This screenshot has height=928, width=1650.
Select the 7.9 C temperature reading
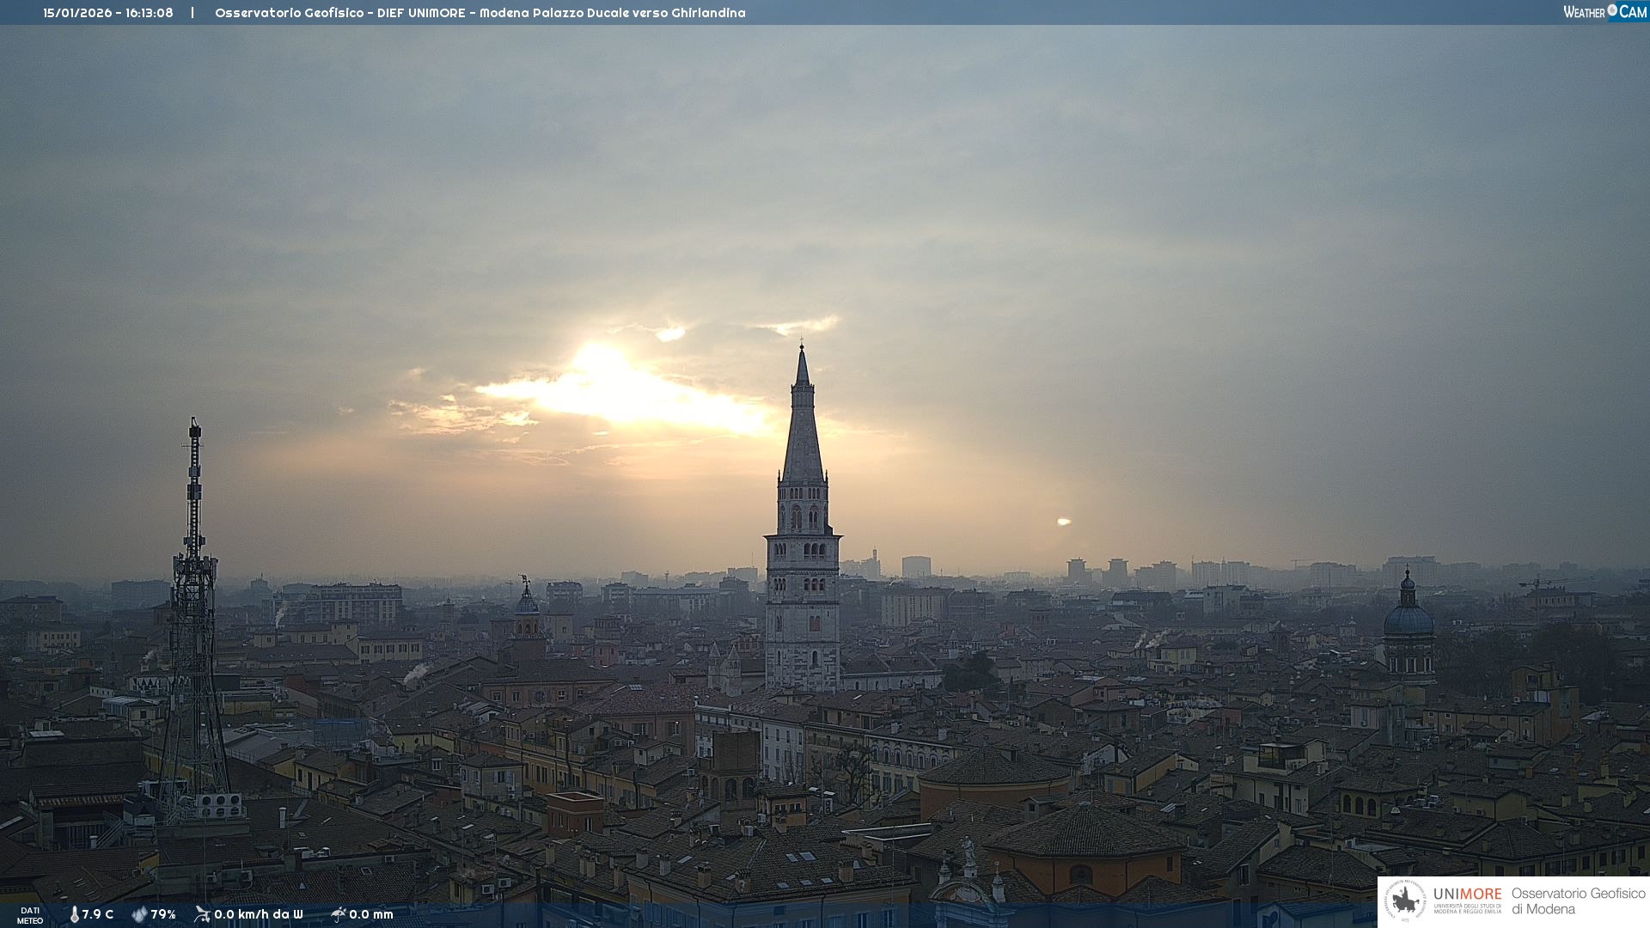[98, 915]
